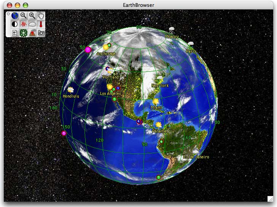Zoom out with the minus magnifier
This screenshot has height=207, width=277.
[24, 16]
